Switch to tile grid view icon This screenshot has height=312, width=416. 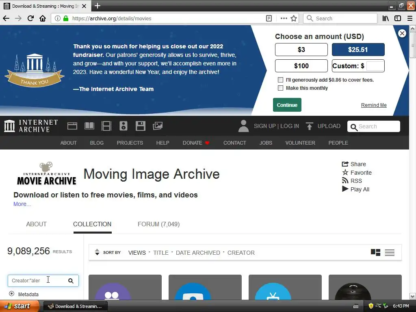(x=375, y=252)
